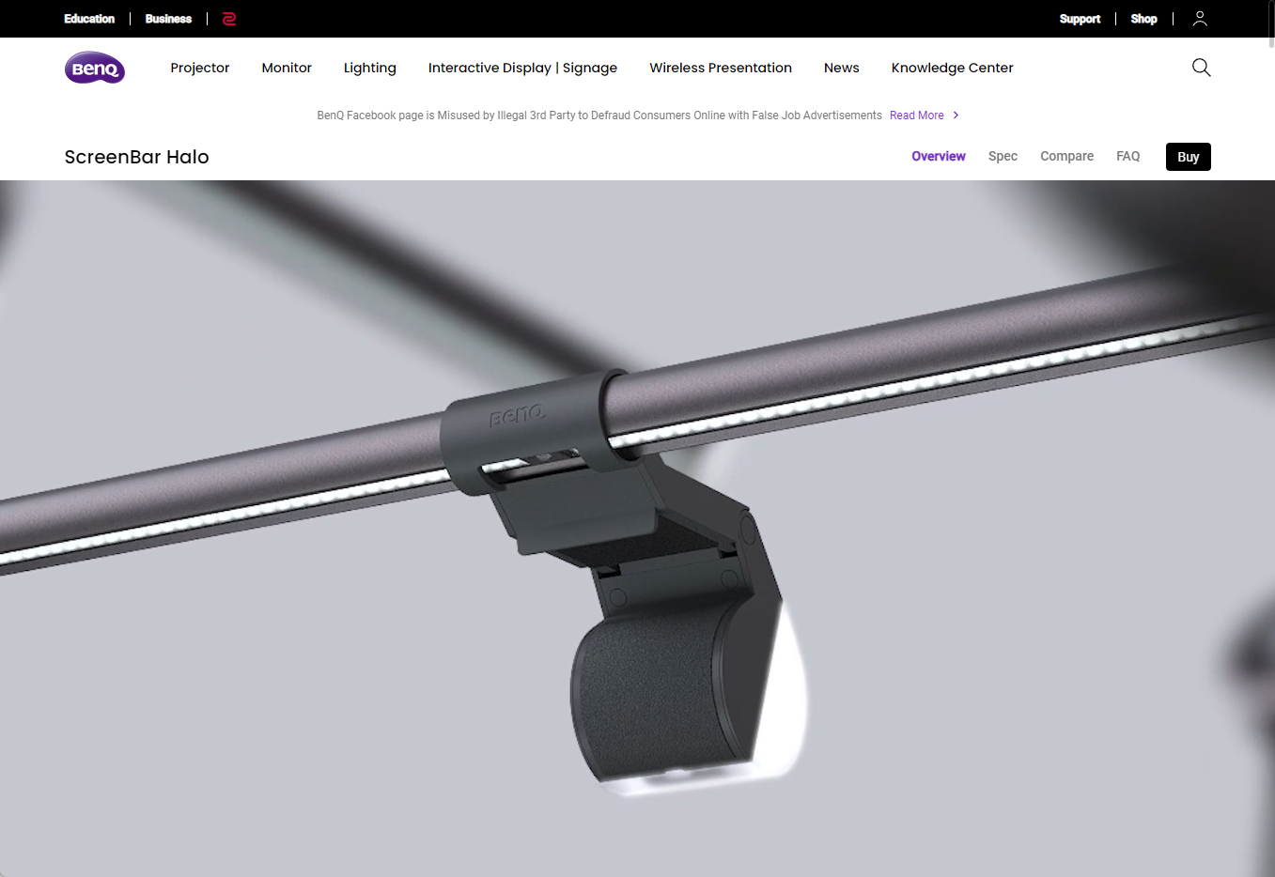
Task: Switch to the FAQ tab
Action: tap(1128, 156)
